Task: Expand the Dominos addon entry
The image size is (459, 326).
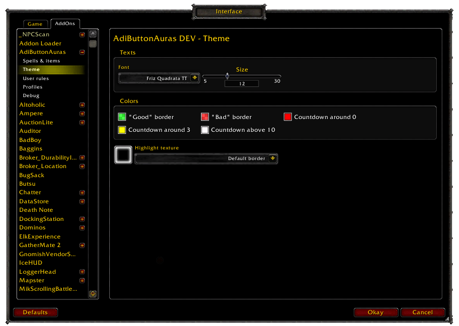Action: click(82, 228)
